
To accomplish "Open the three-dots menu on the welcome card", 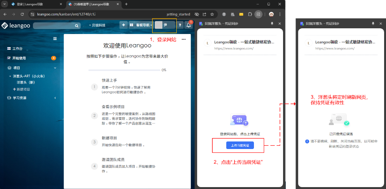I will pos(184,39).
